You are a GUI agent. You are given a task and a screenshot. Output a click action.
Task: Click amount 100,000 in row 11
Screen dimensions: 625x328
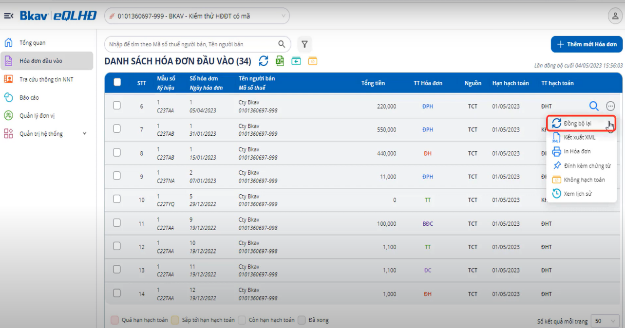pos(387,224)
